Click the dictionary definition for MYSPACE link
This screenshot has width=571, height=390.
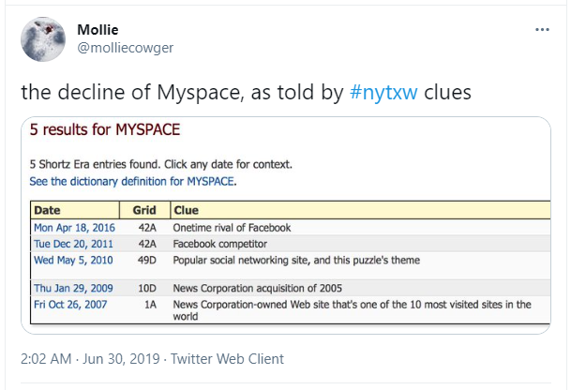click(133, 181)
